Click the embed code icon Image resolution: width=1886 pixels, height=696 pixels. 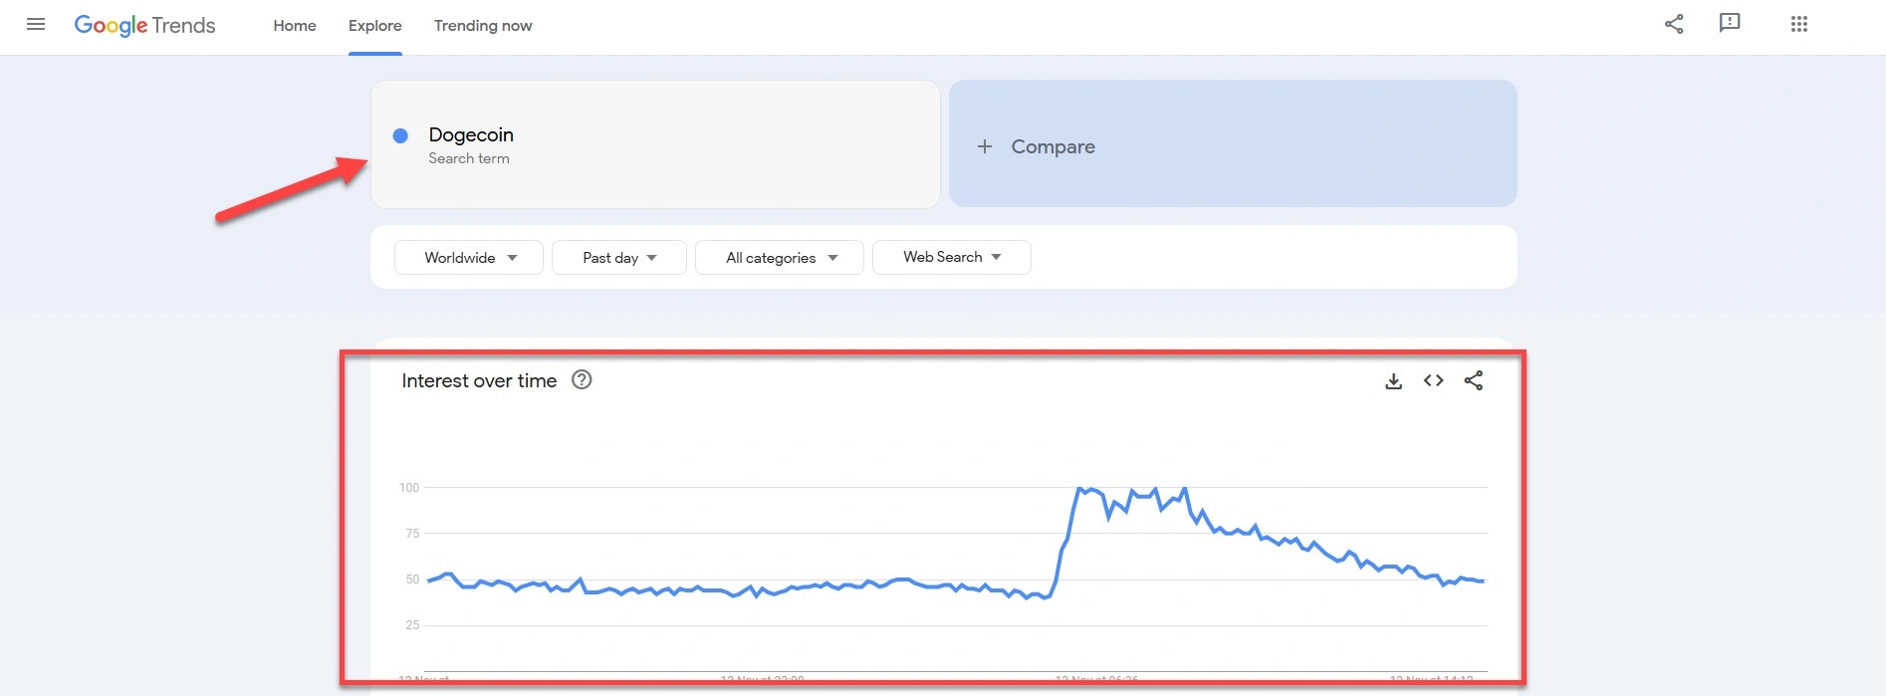coord(1433,380)
